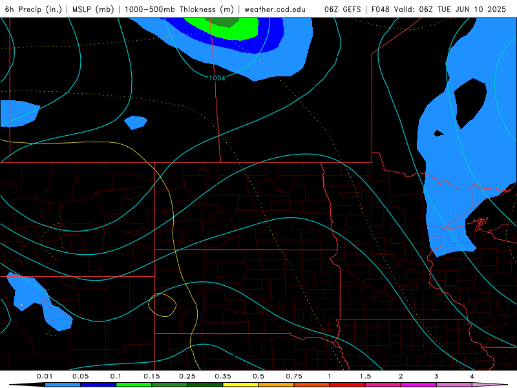The width and height of the screenshot is (517, 388).
Task: Click the 0.25 legend value
Action: (x=187, y=376)
